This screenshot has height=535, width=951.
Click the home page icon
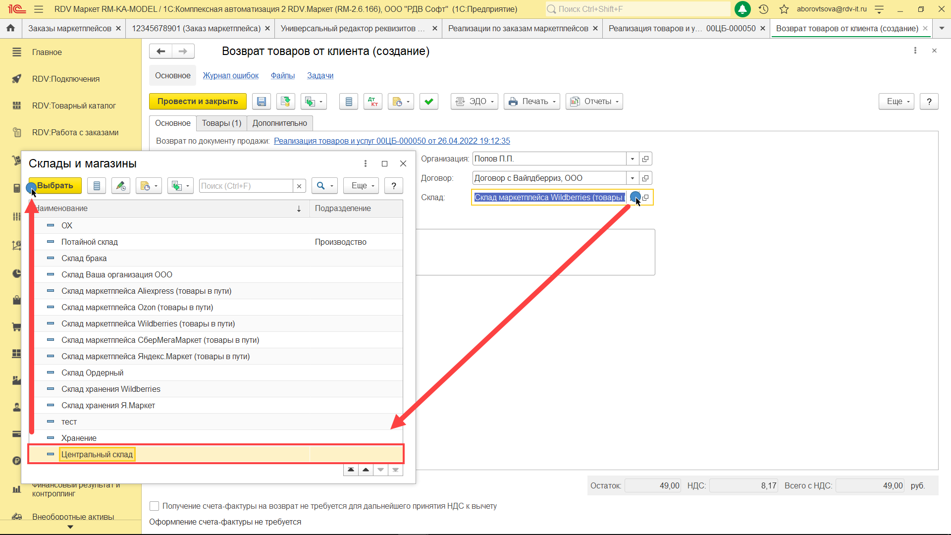(10, 28)
